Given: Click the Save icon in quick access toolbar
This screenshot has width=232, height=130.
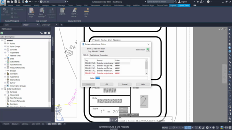Looking at the screenshot, I should pyautogui.click(x=16, y=2).
